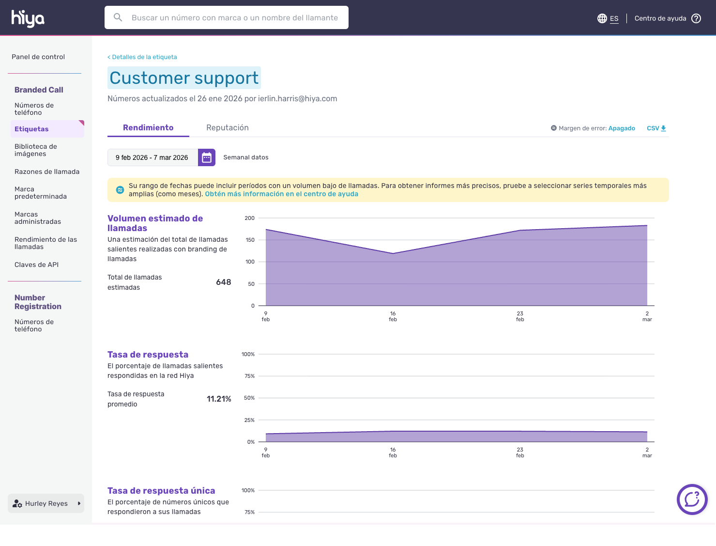Open the chat support bubble
The height and width of the screenshot is (546, 716).
[x=692, y=499]
